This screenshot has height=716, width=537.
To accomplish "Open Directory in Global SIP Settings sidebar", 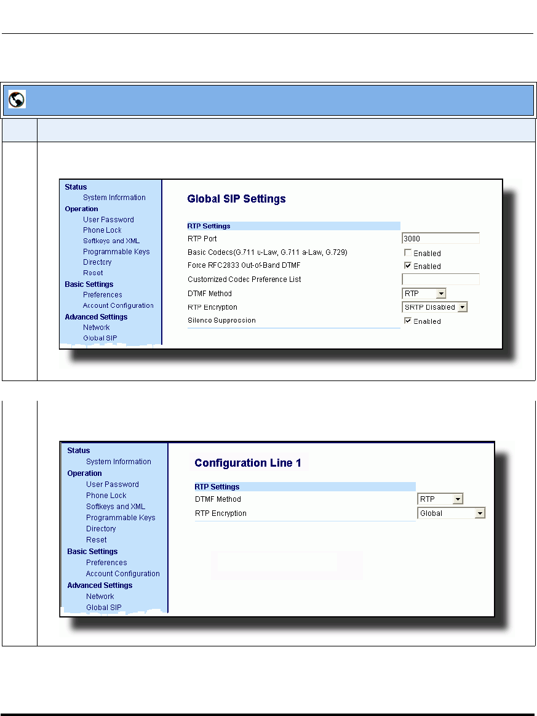I will click(x=97, y=262).
